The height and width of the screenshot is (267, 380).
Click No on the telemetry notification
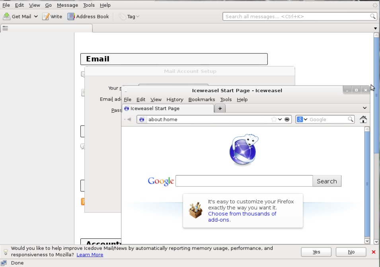(x=351, y=252)
